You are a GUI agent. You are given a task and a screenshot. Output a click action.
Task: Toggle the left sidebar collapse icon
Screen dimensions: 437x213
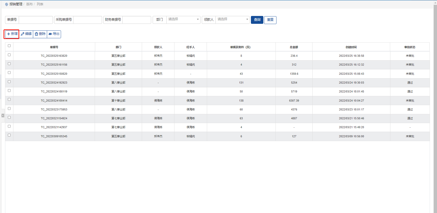pyautogui.click(x=3, y=115)
